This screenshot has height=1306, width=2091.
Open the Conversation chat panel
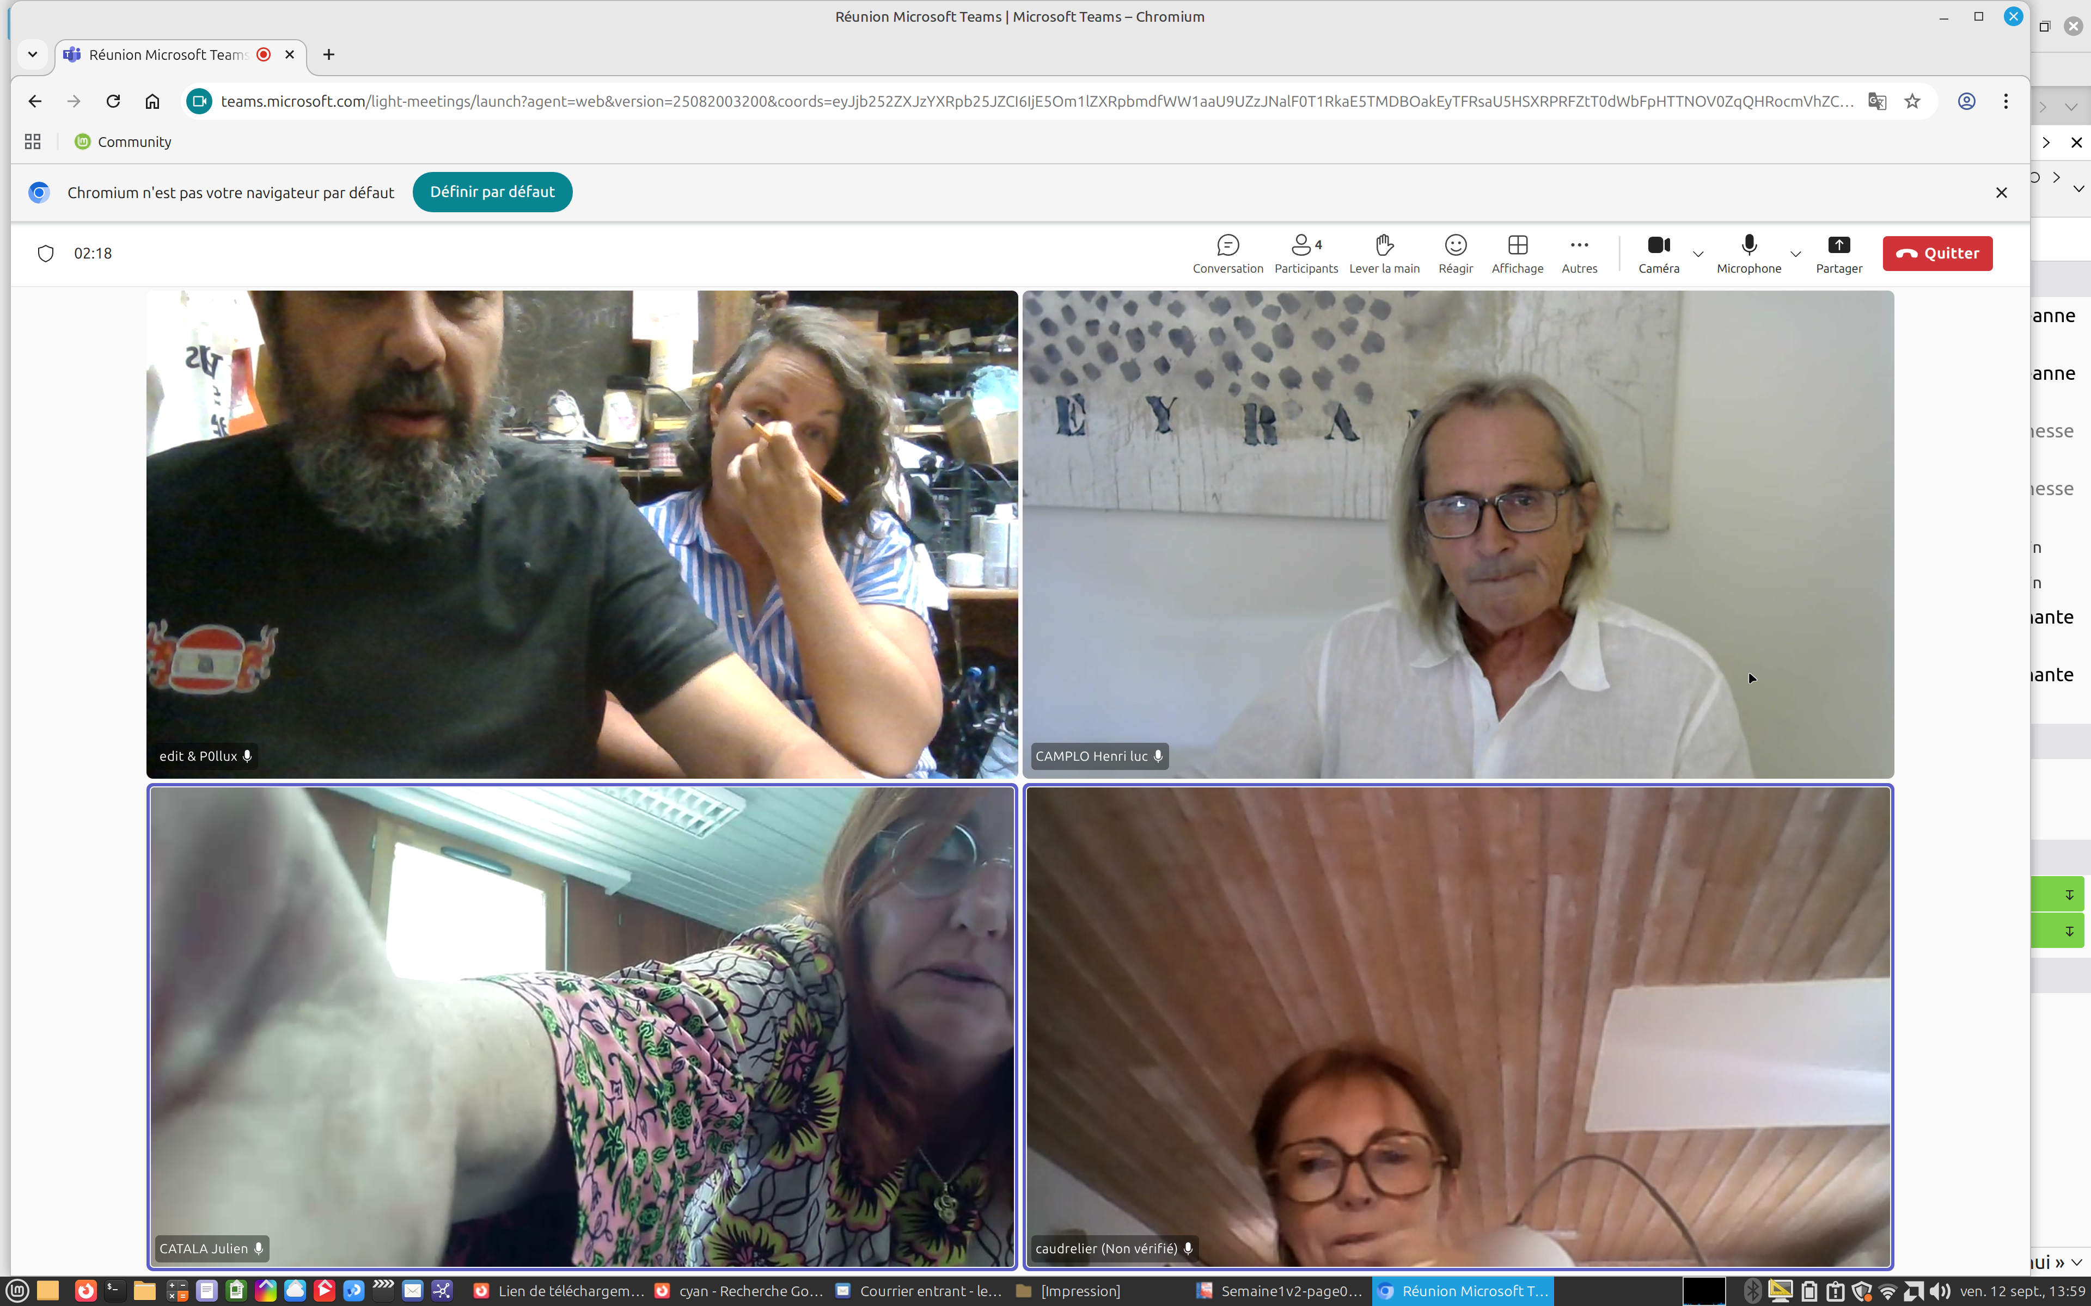coord(1227,254)
